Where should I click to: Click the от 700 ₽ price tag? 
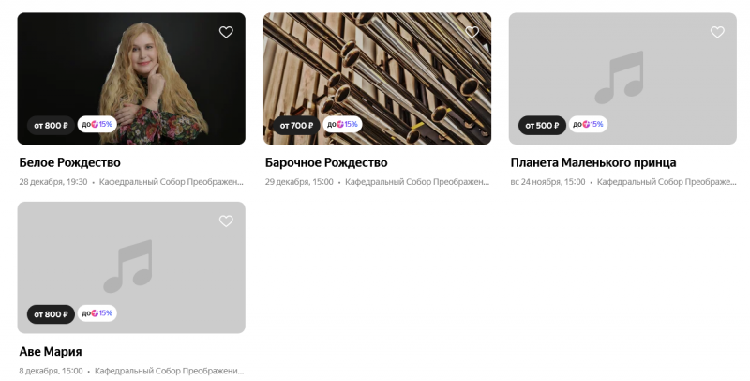point(296,126)
